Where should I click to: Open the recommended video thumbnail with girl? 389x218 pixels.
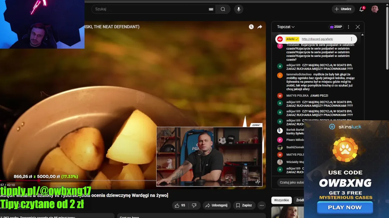point(287,212)
